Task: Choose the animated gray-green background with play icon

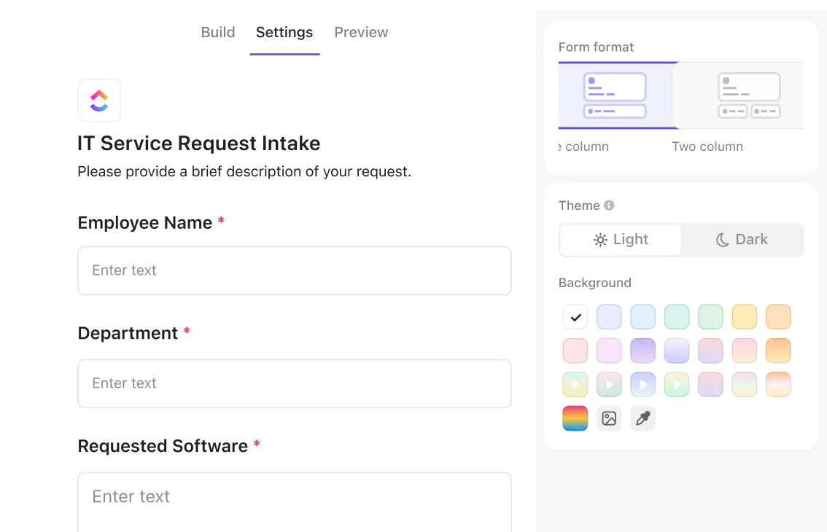Action: pyautogui.click(x=609, y=385)
